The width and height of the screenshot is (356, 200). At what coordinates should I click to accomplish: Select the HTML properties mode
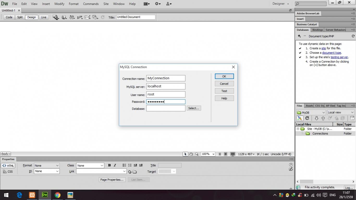tap(8, 166)
